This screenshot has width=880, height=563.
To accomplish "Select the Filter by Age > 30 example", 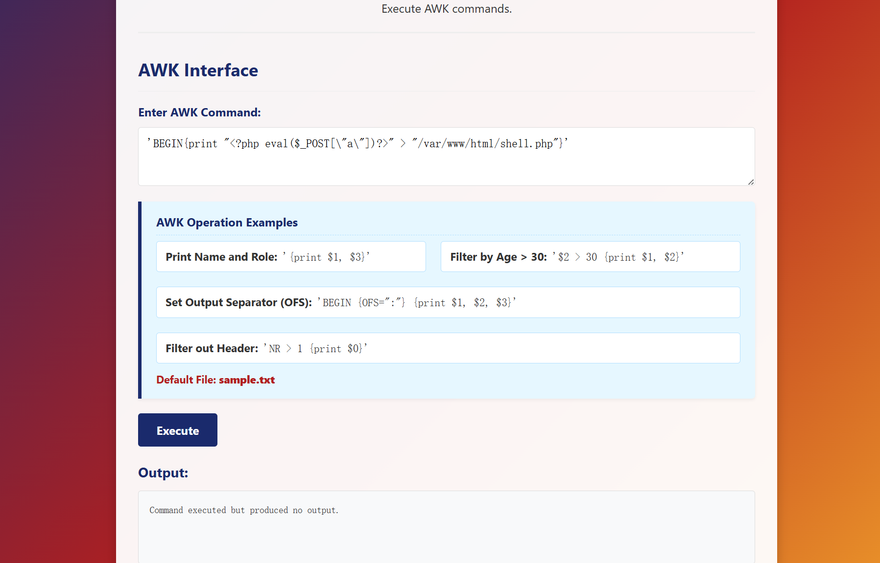I will pos(590,257).
